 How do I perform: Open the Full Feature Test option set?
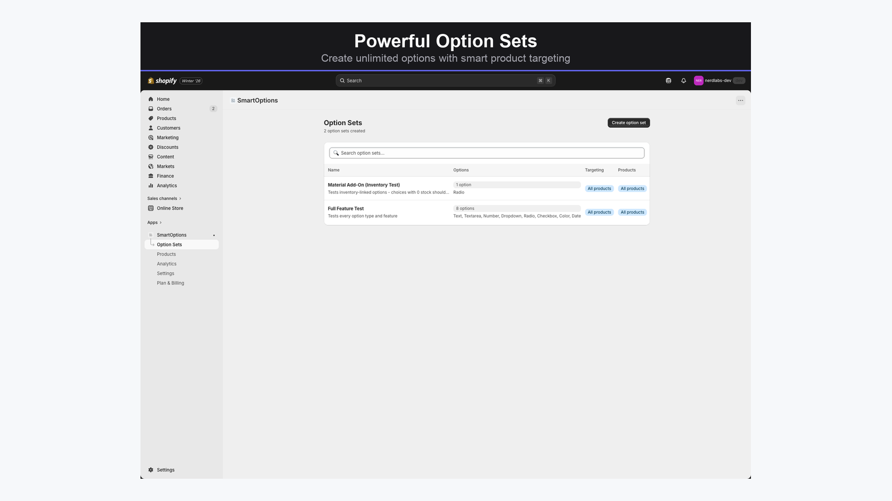346,208
